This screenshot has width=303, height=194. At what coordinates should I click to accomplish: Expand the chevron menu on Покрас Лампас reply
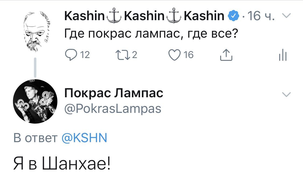click(286, 94)
